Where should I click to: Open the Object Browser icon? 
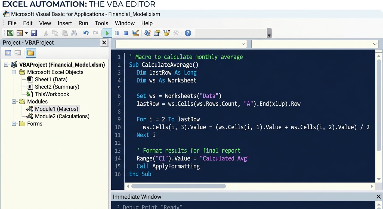pyautogui.click(x=166, y=33)
